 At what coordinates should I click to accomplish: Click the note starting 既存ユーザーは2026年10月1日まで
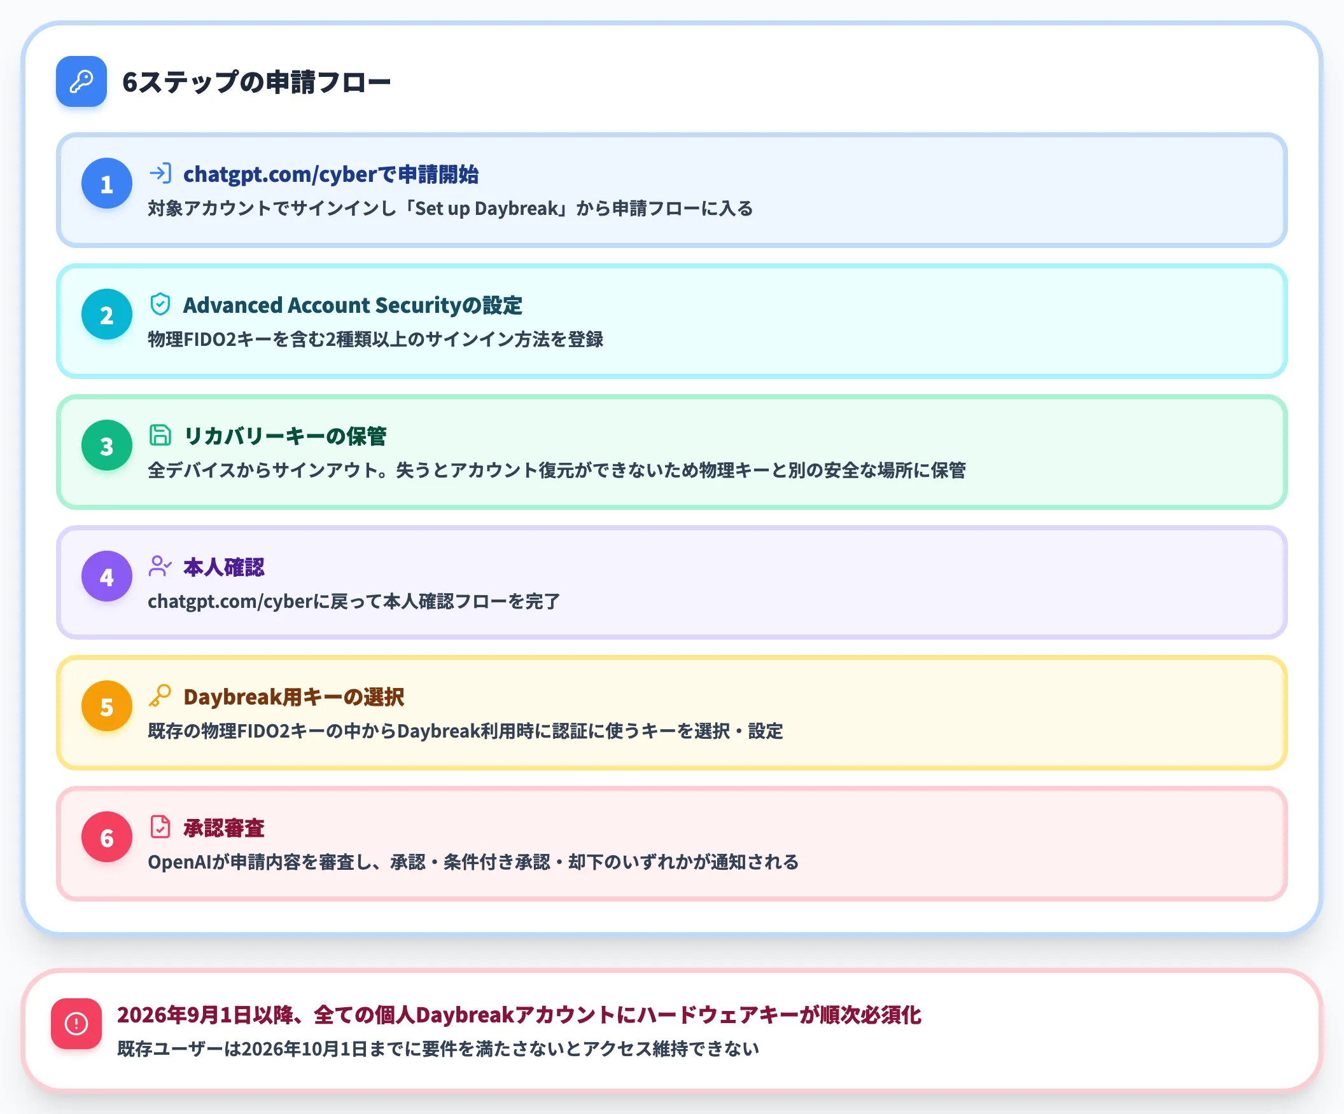pyautogui.click(x=438, y=1049)
